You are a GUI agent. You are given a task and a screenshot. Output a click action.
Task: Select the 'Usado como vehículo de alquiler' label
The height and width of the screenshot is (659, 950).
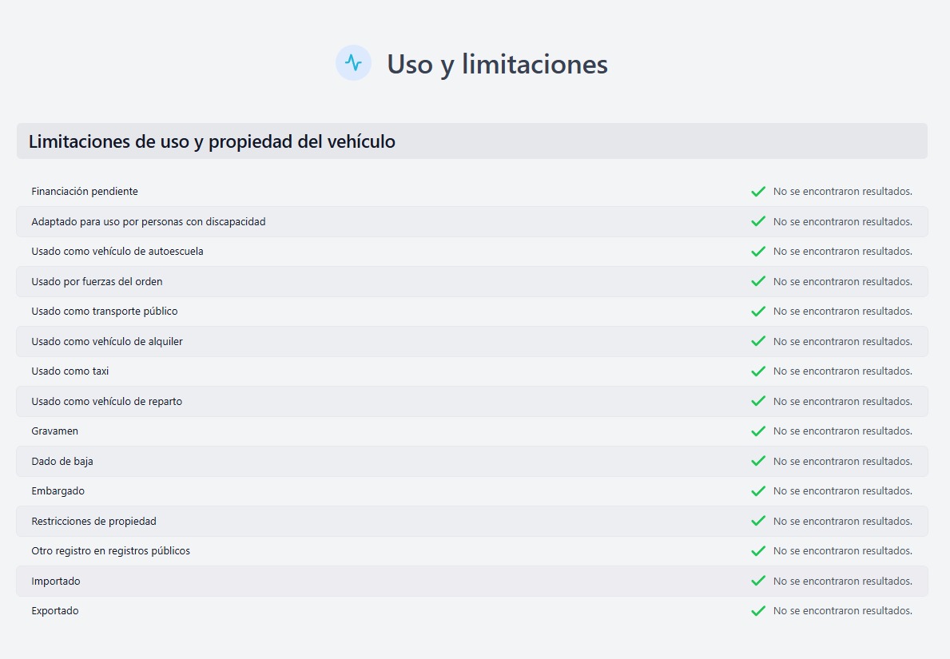coord(107,342)
